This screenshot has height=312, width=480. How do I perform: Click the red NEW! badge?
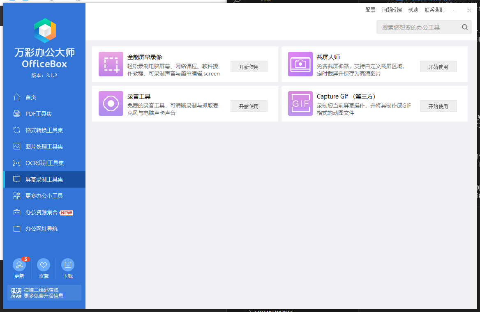(67, 213)
